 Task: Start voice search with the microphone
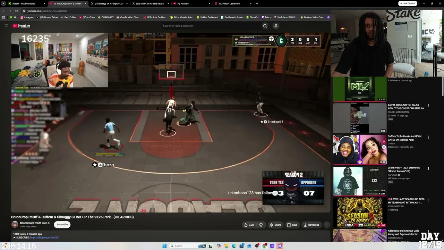pyautogui.click(x=276, y=26)
